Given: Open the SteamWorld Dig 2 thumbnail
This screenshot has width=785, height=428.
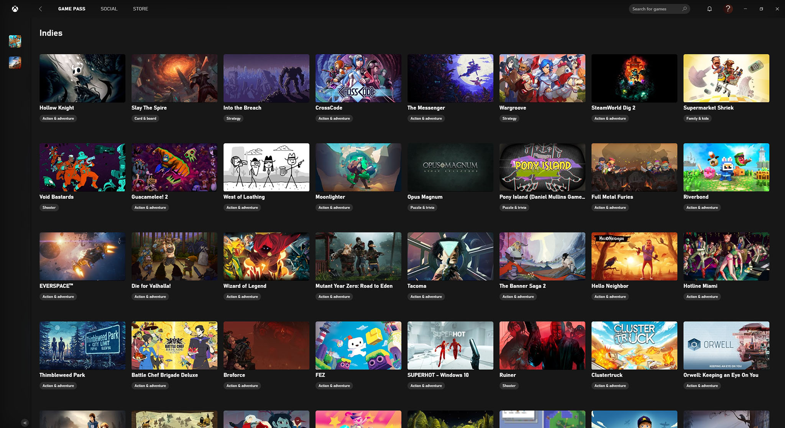Looking at the screenshot, I should click(634, 78).
